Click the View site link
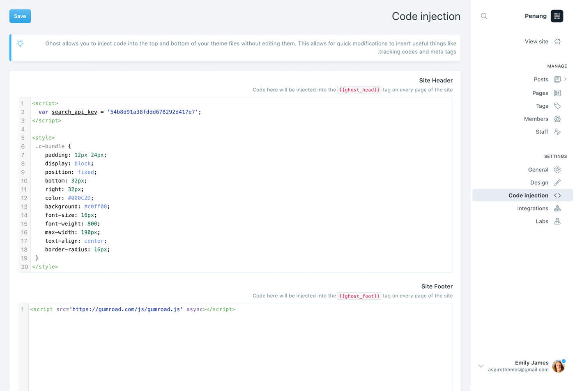Screen dimensions: 575x391 [536, 41]
